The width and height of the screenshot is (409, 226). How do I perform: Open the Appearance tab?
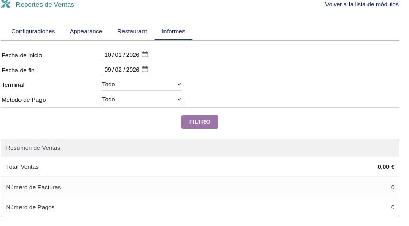[86, 31]
